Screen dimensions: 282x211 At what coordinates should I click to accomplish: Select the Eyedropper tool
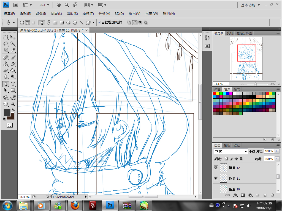point(13,50)
